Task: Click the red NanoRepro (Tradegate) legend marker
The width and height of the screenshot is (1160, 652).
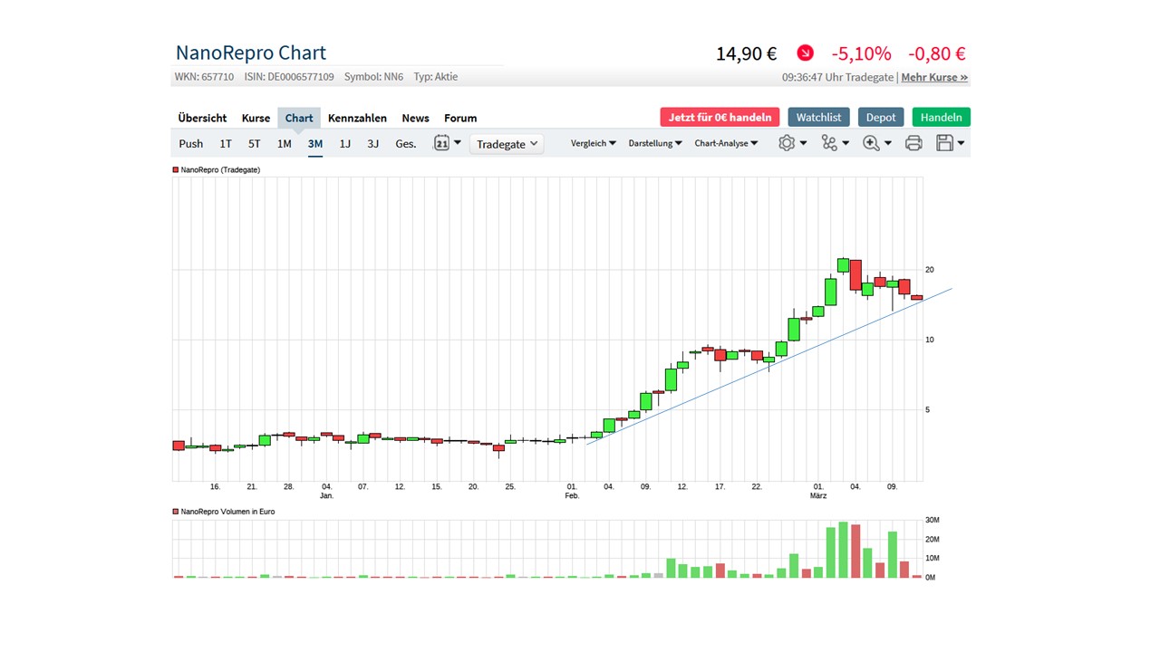Action: click(176, 170)
